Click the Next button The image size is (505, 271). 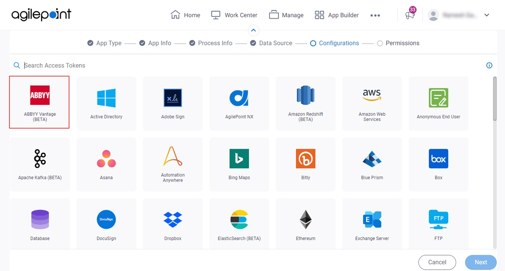coord(481,262)
